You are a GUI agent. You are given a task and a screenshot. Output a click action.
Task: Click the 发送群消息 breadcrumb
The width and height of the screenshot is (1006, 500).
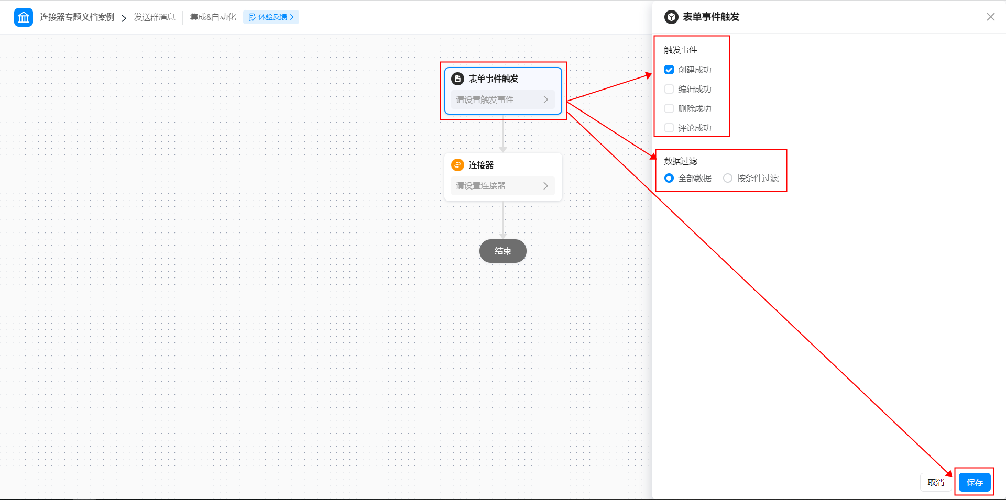coord(155,17)
